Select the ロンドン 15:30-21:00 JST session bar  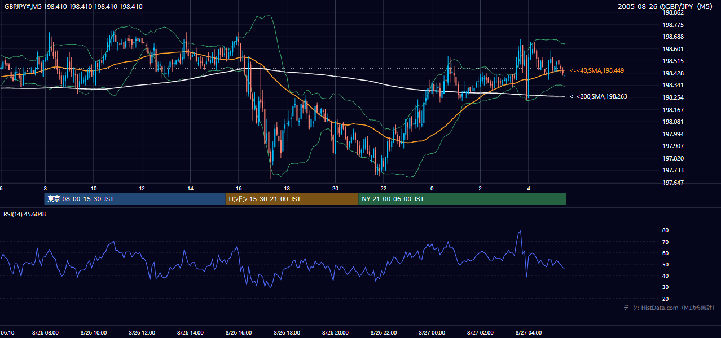point(292,199)
